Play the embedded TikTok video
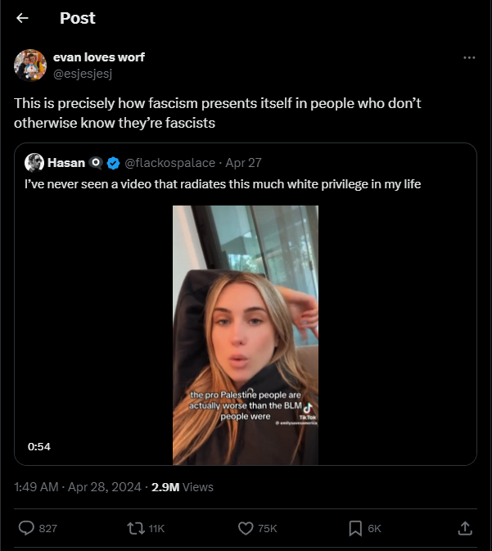This screenshot has height=551, width=492. (245, 335)
